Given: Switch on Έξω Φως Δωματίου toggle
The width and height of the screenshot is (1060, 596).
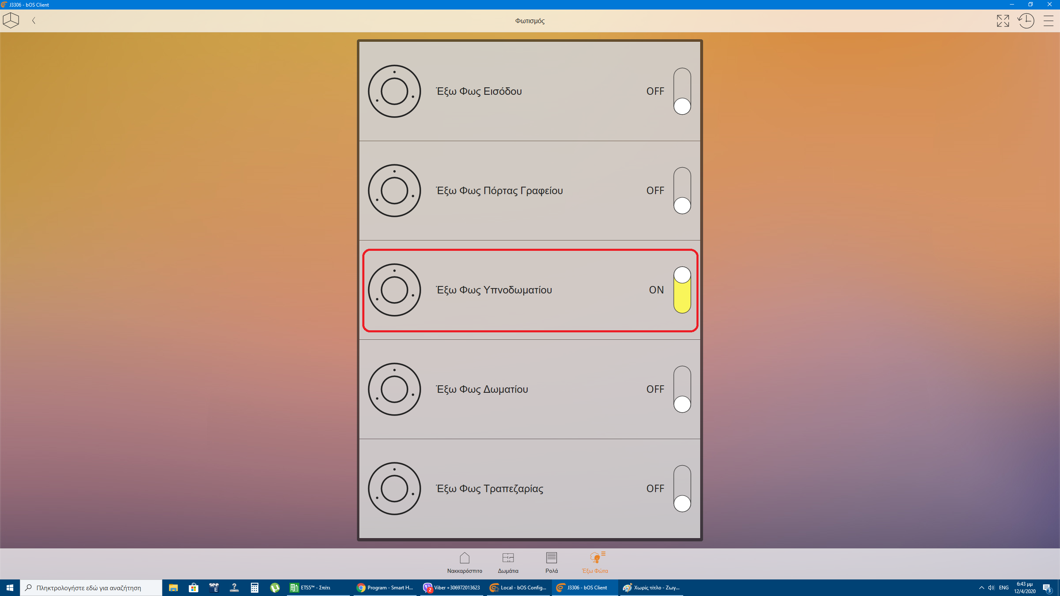Looking at the screenshot, I should point(682,389).
